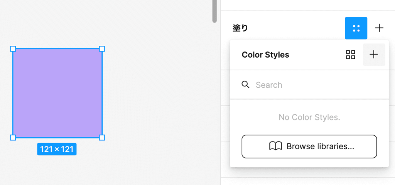
Task: Click the 塗り section heading
Action: point(241,28)
